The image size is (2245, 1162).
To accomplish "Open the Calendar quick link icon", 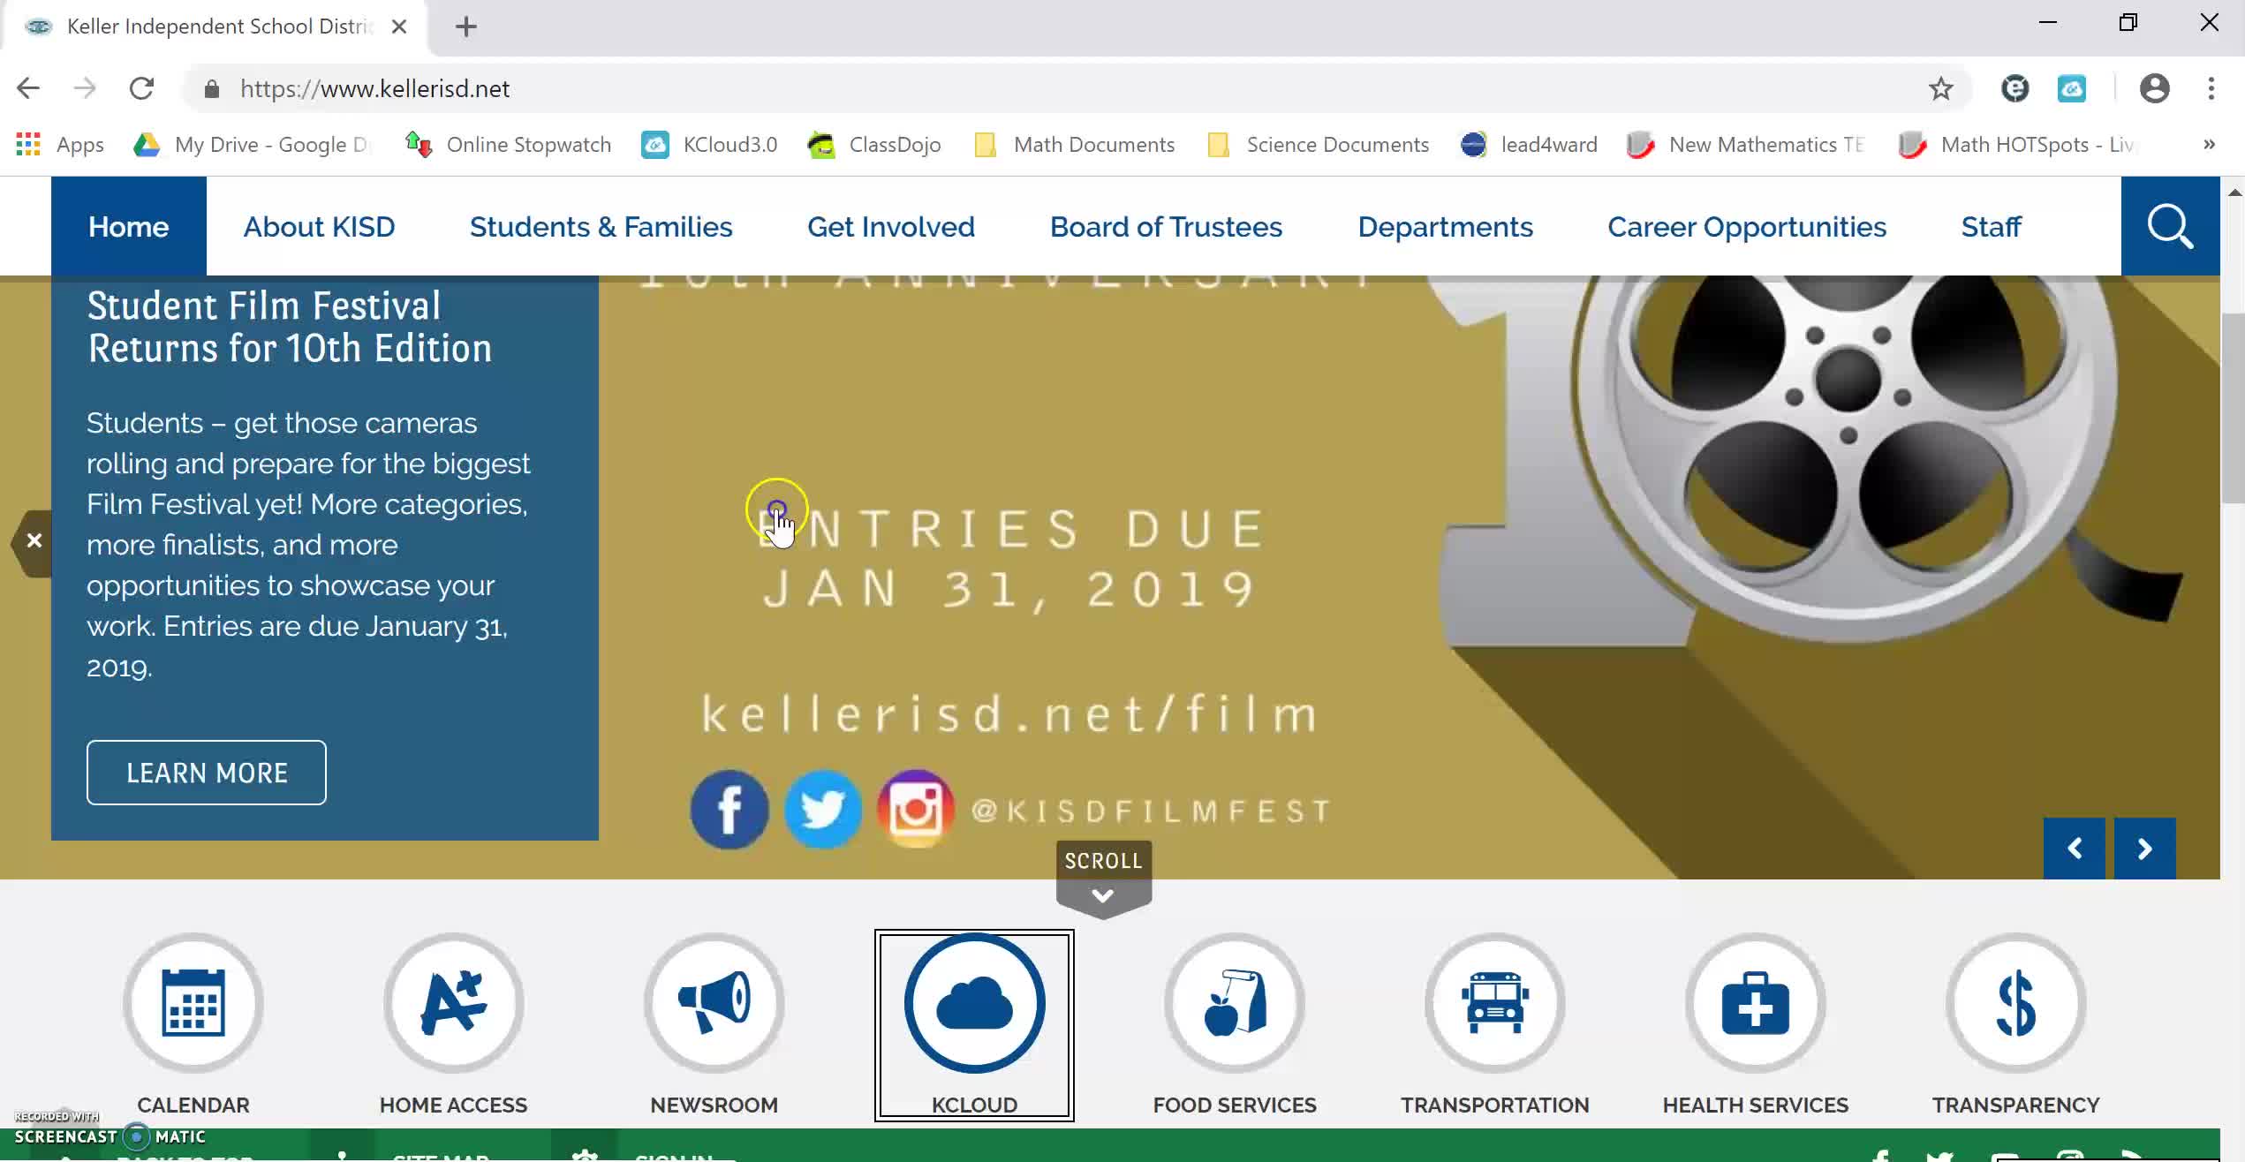I will 193,1003.
